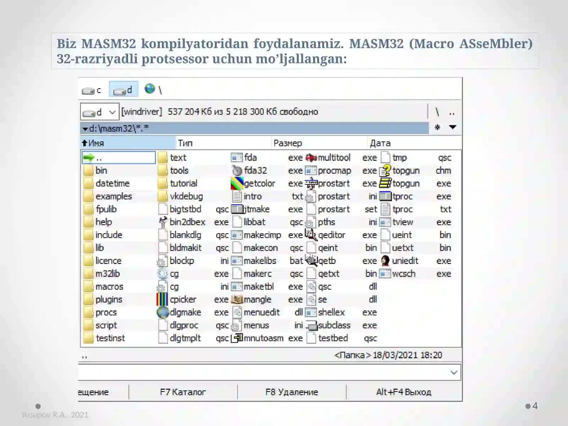Select the testinst folder
Viewport: 568px width, 426px height.
(x=105, y=338)
